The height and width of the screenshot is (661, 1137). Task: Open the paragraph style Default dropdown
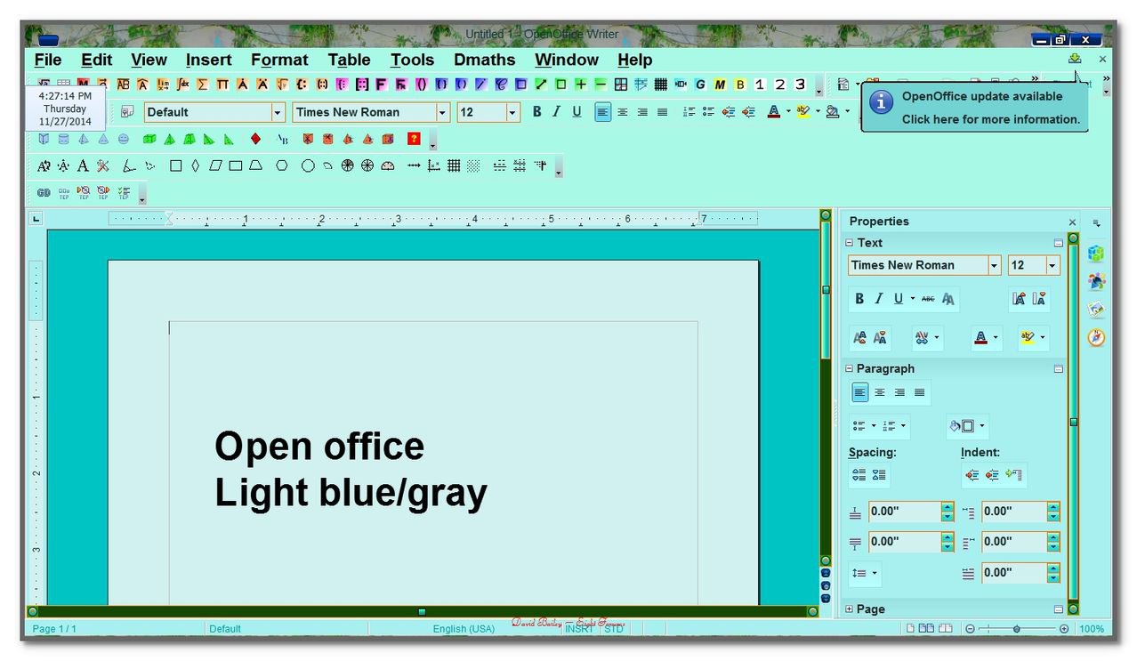277,112
